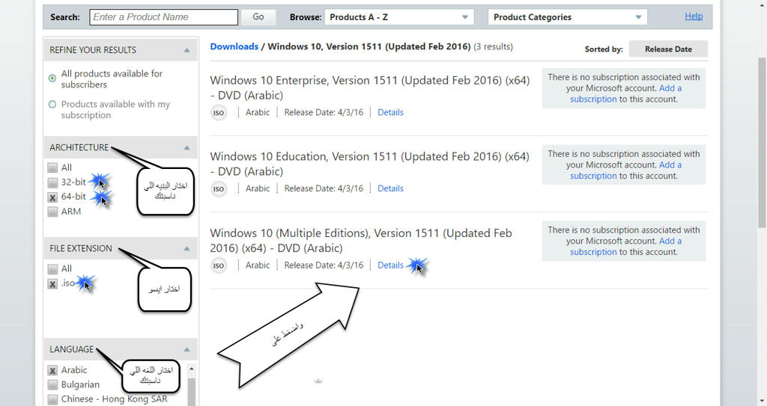Click the Windows 10 Multiple Editions title

pos(361,240)
